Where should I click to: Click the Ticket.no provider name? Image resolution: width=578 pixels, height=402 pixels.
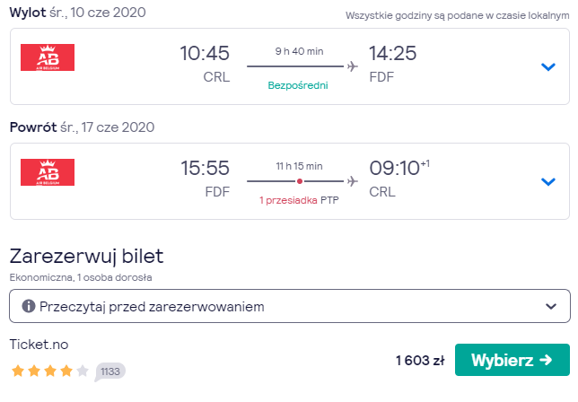pyautogui.click(x=39, y=345)
